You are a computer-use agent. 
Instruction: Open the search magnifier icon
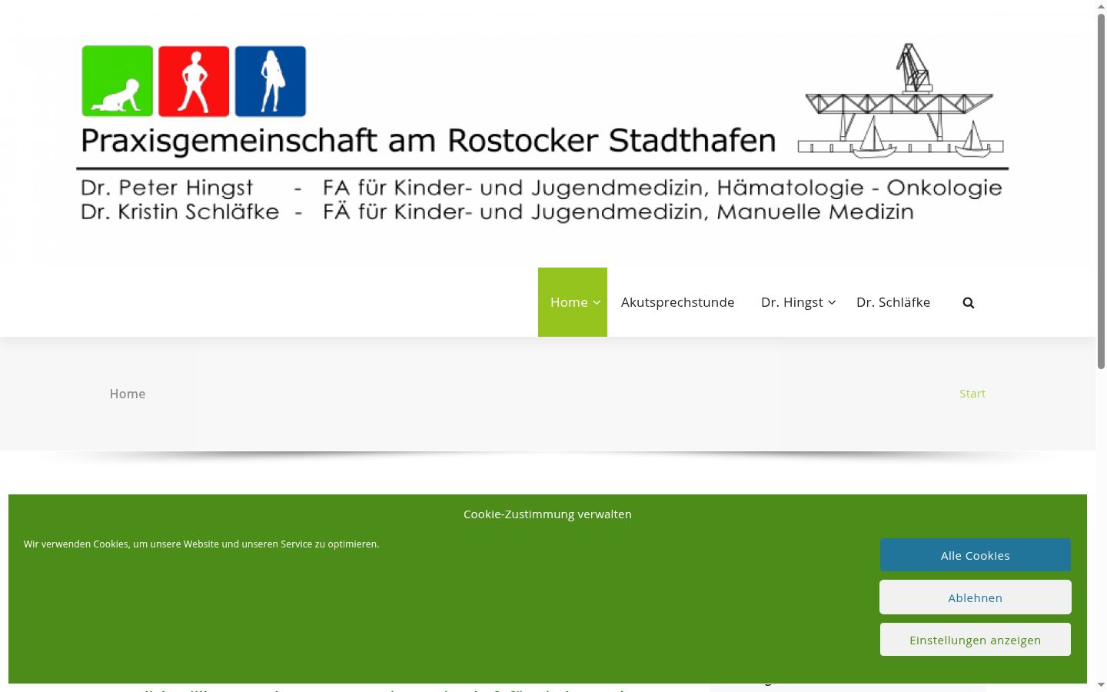pyautogui.click(x=969, y=303)
